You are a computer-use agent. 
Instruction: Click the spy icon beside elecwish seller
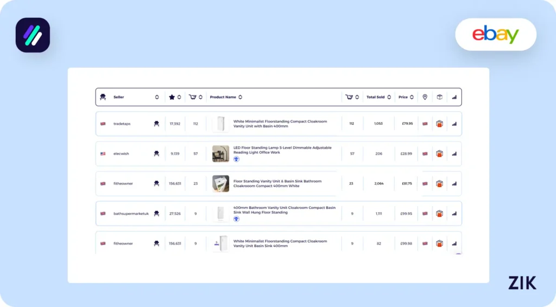156,153
